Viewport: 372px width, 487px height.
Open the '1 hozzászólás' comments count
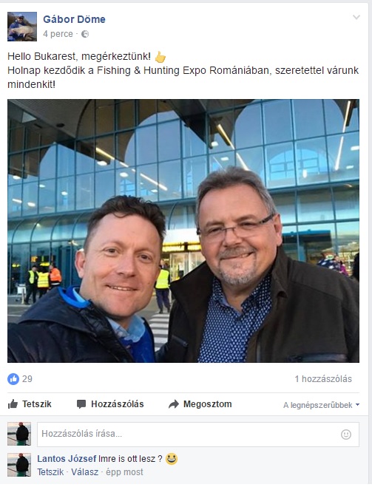coord(323,379)
